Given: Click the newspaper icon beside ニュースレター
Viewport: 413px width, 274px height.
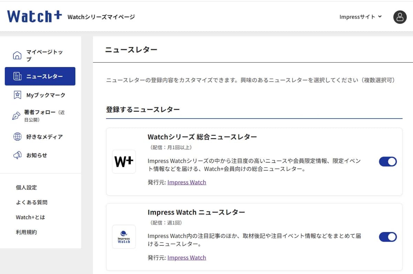Looking at the screenshot, I should (x=17, y=76).
